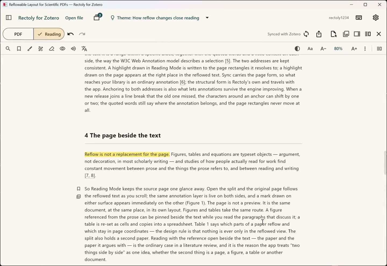387x266 pixels.
Task: Start read aloud with the speaker icon
Action: [73, 49]
